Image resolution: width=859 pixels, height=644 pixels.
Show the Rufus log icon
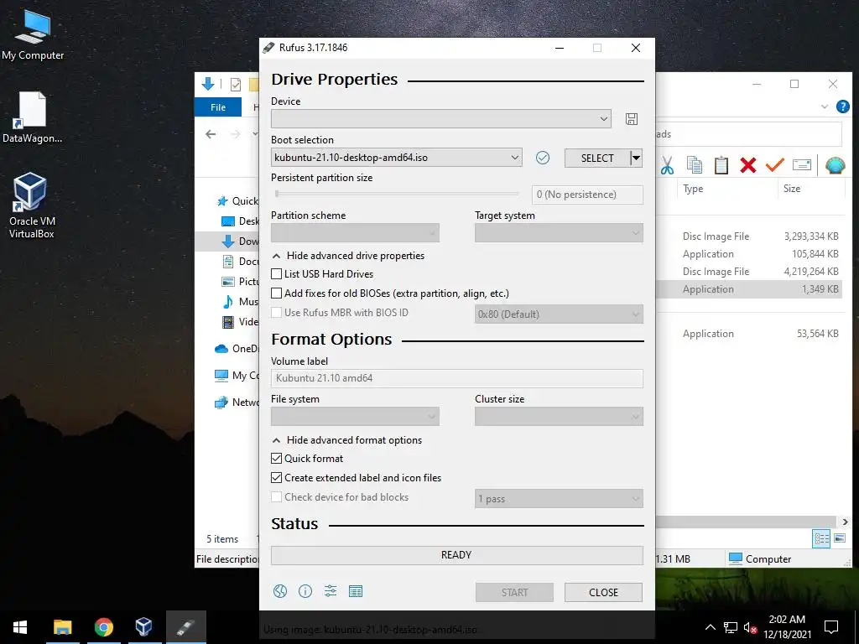tap(356, 591)
